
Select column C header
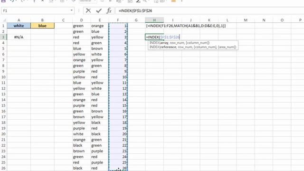(x=63, y=20)
